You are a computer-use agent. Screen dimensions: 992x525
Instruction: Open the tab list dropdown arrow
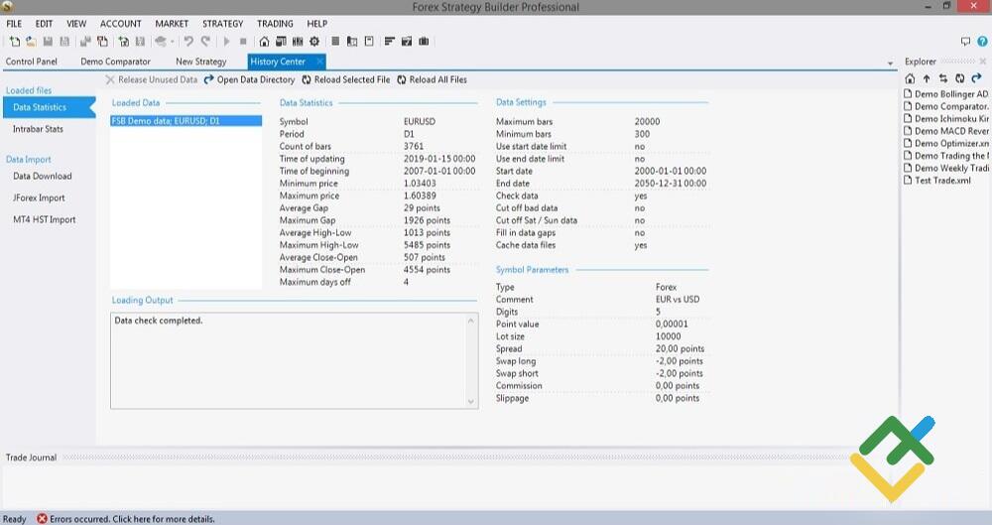tap(890, 64)
